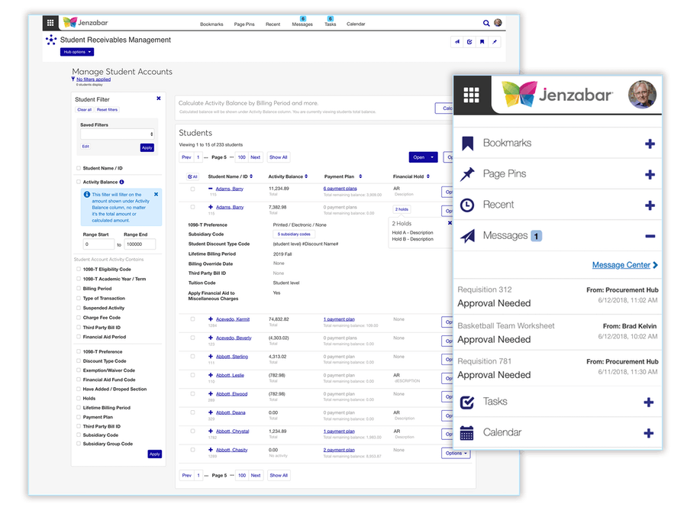Screen dimensions: 687x514
Task: Toggle the Holds filter checkbox
Action: pyautogui.click(x=79, y=399)
